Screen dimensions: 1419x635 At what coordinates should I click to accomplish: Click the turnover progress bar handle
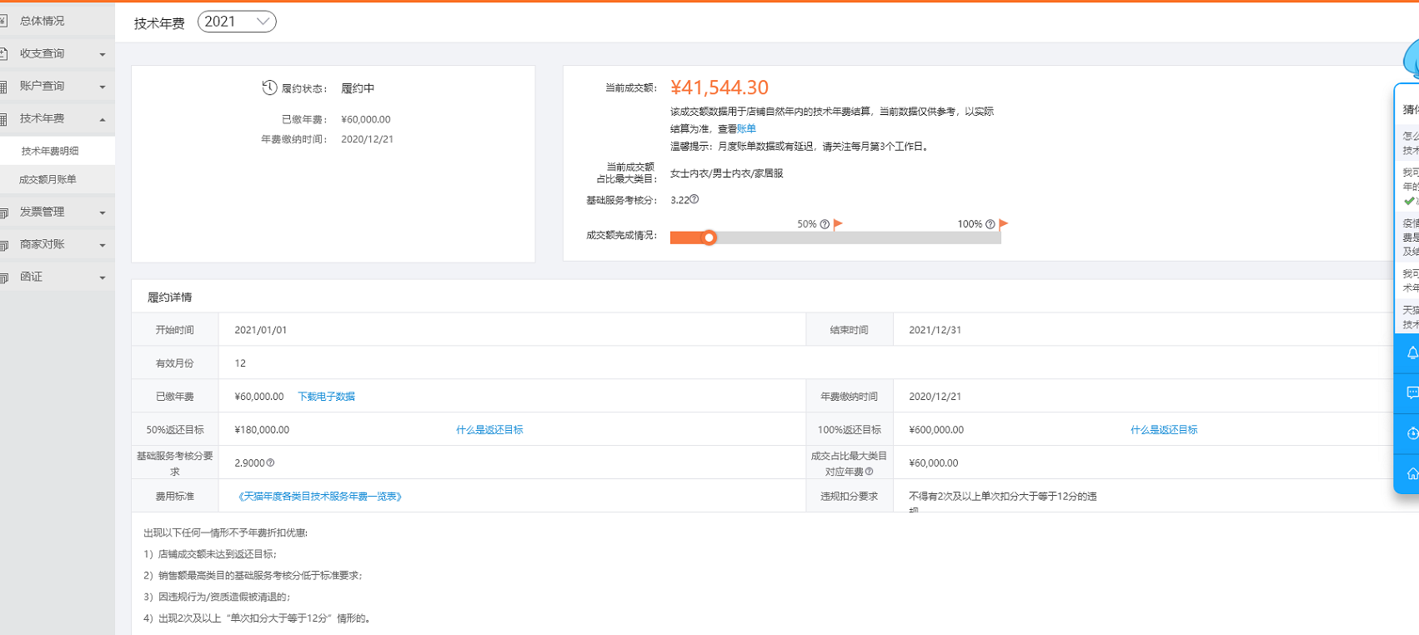709,237
